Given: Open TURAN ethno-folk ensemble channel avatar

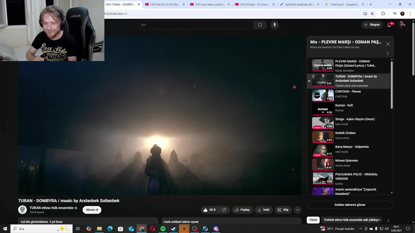Looking at the screenshot, I should [22, 210].
